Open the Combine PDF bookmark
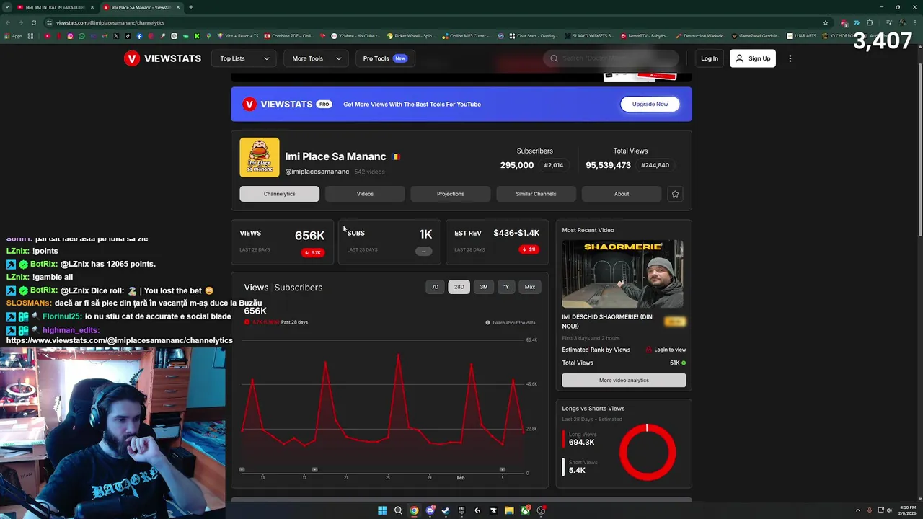Image resolution: width=923 pixels, height=519 pixels. (288, 36)
